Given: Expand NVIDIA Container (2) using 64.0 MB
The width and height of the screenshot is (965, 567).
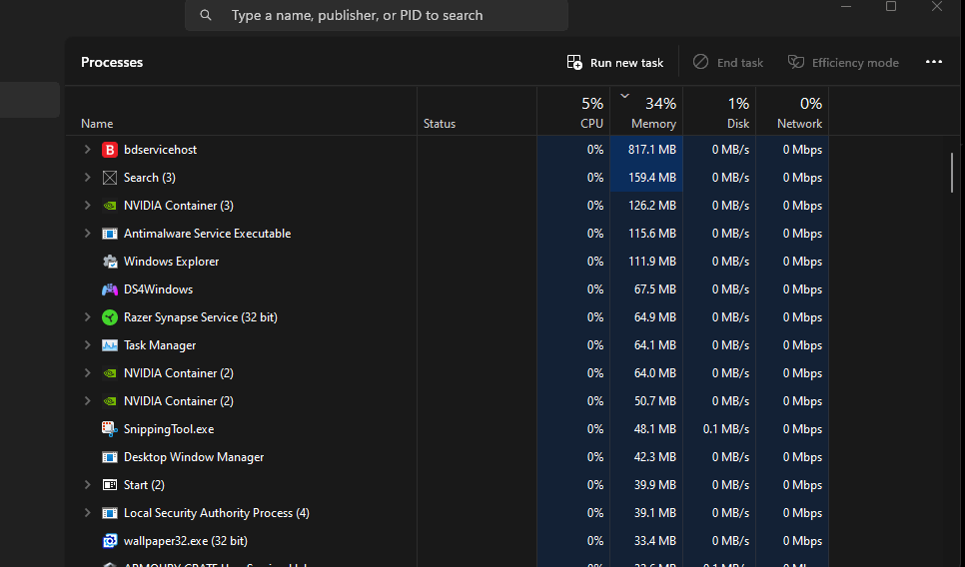Looking at the screenshot, I should point(87,373).
